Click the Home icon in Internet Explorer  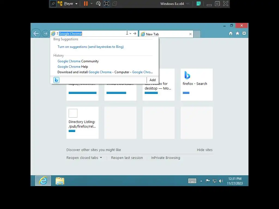click(231, 33)
